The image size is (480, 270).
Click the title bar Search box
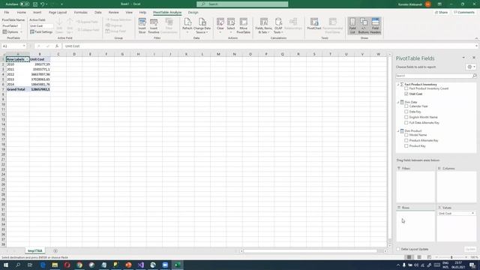(x=242, y=4)
